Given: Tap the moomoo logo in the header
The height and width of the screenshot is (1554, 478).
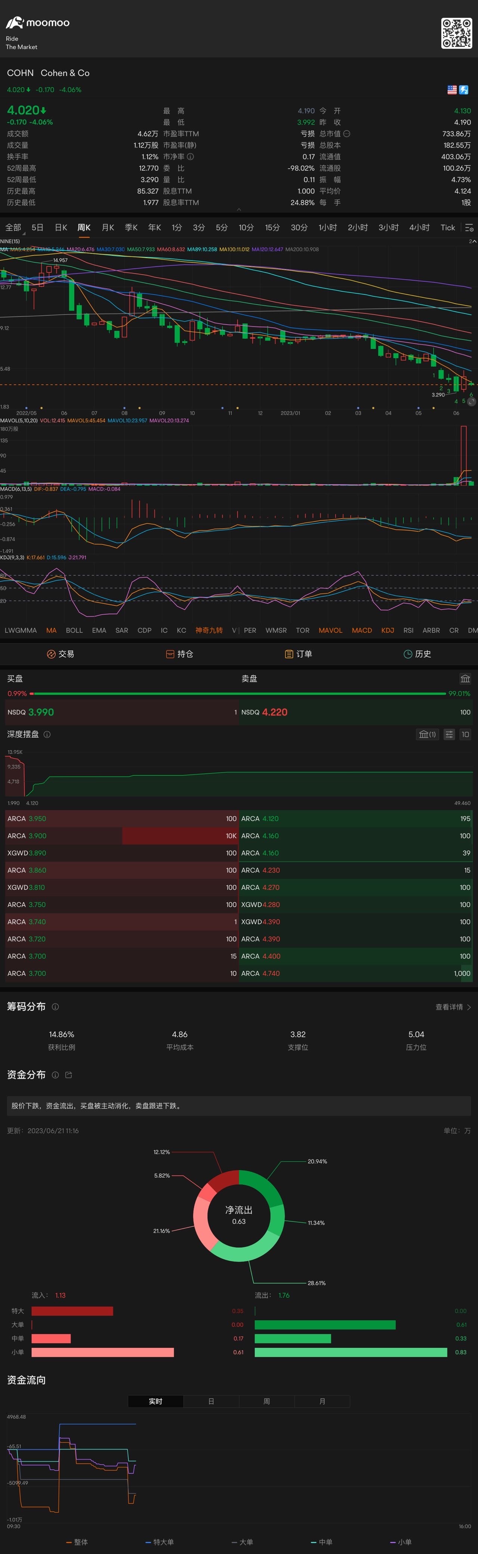Looking at the screenshot, I should pyautogui.click(x=37, y=23).
